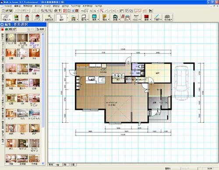Expand the 部屋 room tool dropdown
Image resolution: width=219 pixels, height=170 pixels.
pyautogui.click(x=78, y=19)
